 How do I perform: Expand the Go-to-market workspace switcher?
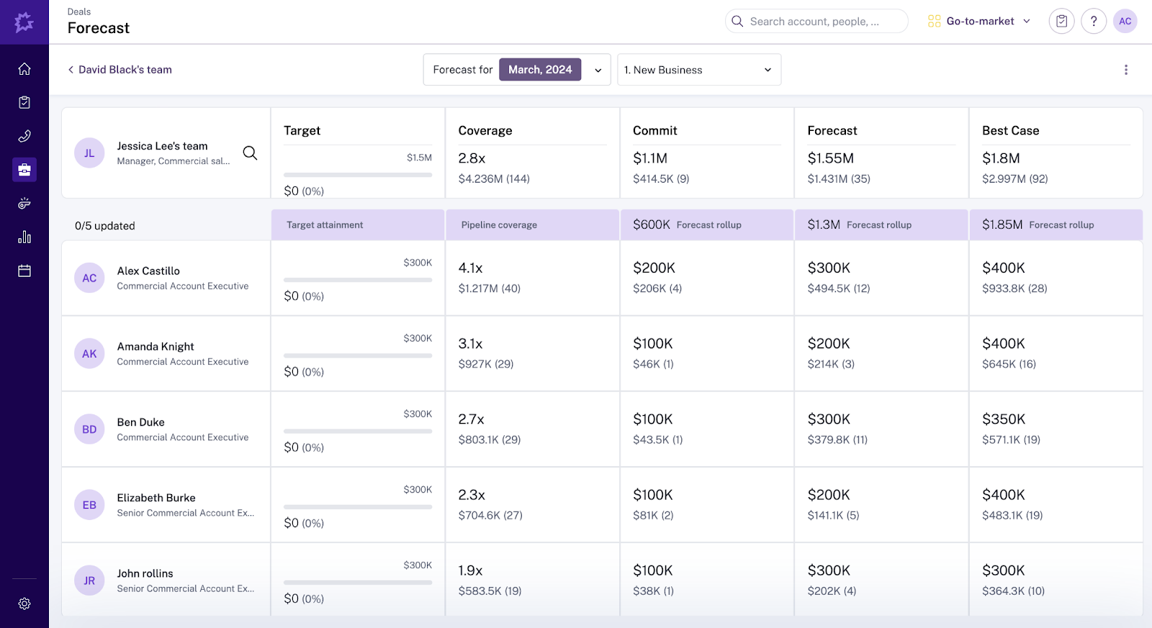(x=979, y=22)
